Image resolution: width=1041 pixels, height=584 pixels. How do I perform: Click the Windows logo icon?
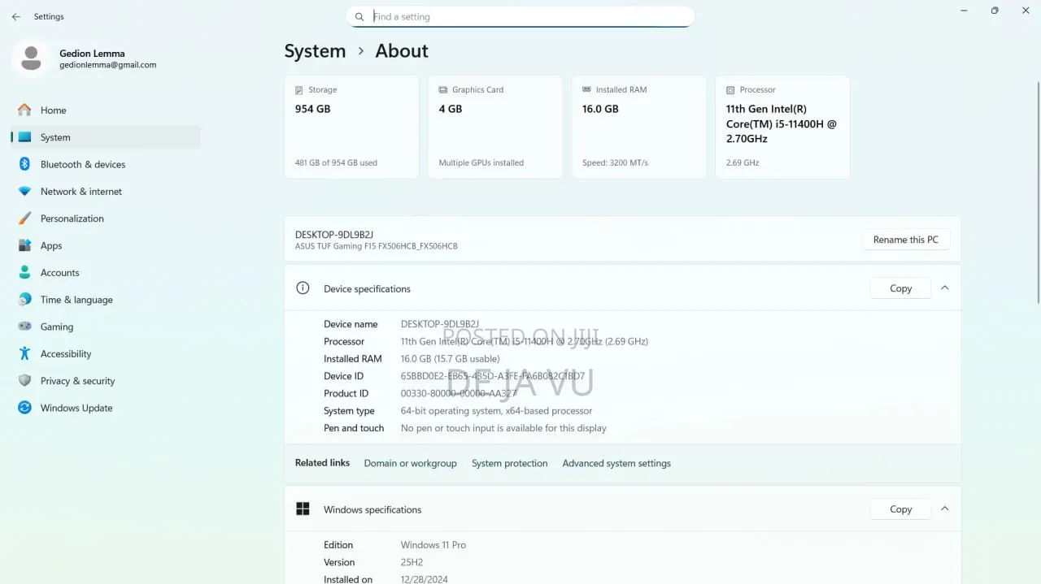pos(303,509)
